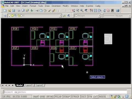Click the Zoom Previous icon
This screenshot has width=132, height=99.
(x=86, y=10)
